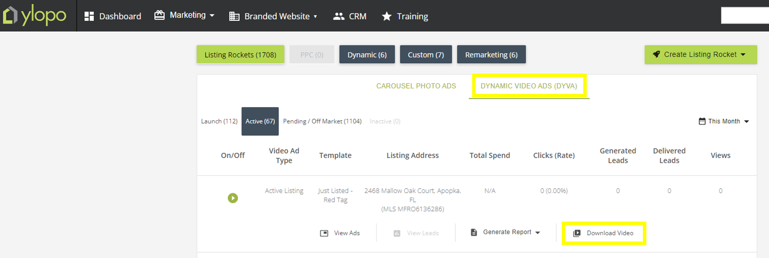Open the CRM menu item
The height and width of the screenshot is (258, 769).
(x=350, y=16)
